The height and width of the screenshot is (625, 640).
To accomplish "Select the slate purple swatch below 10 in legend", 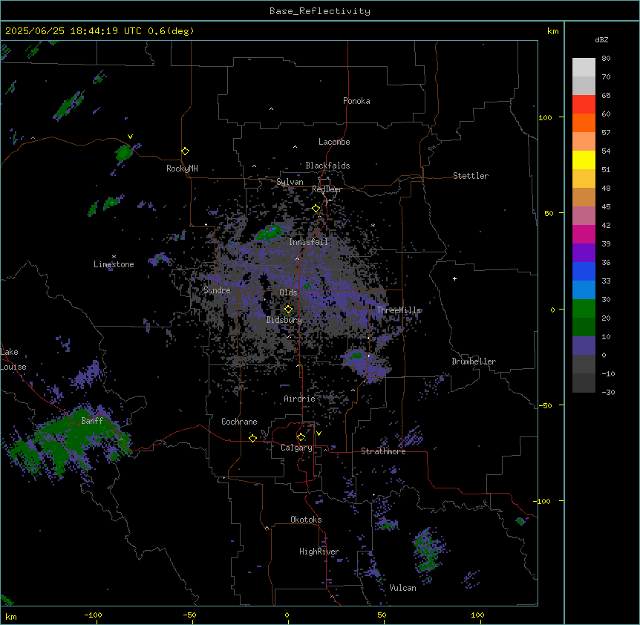I will [x=584, y=346].
